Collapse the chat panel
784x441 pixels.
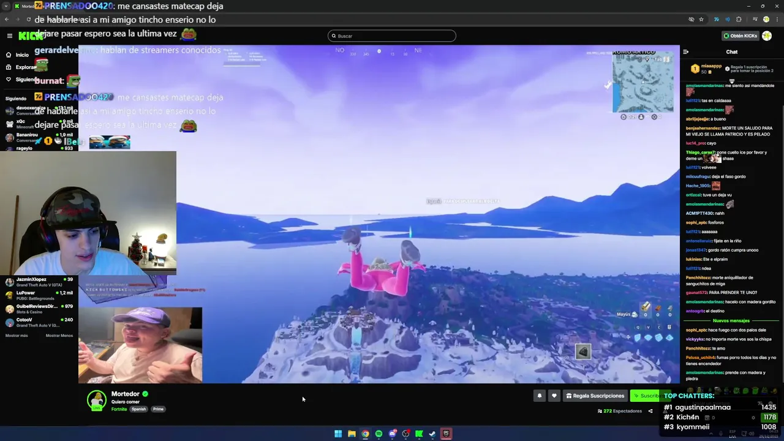point(686,52)
